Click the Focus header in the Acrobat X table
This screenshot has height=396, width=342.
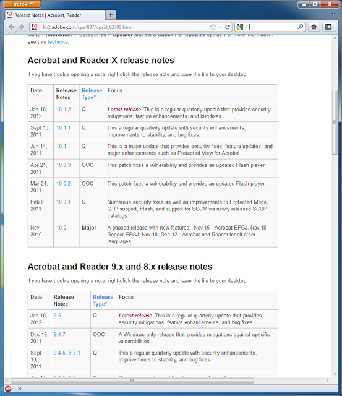(x=115, y=90)
